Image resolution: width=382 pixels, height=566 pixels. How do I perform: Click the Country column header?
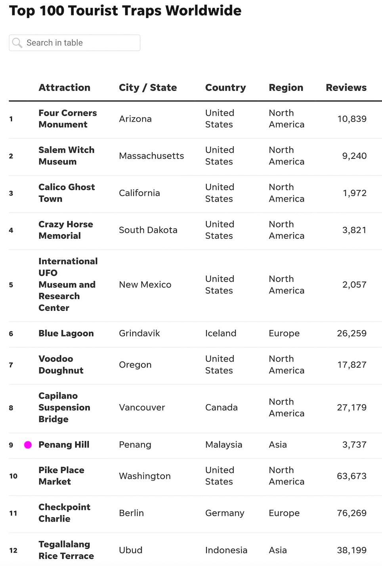point(225,88)
